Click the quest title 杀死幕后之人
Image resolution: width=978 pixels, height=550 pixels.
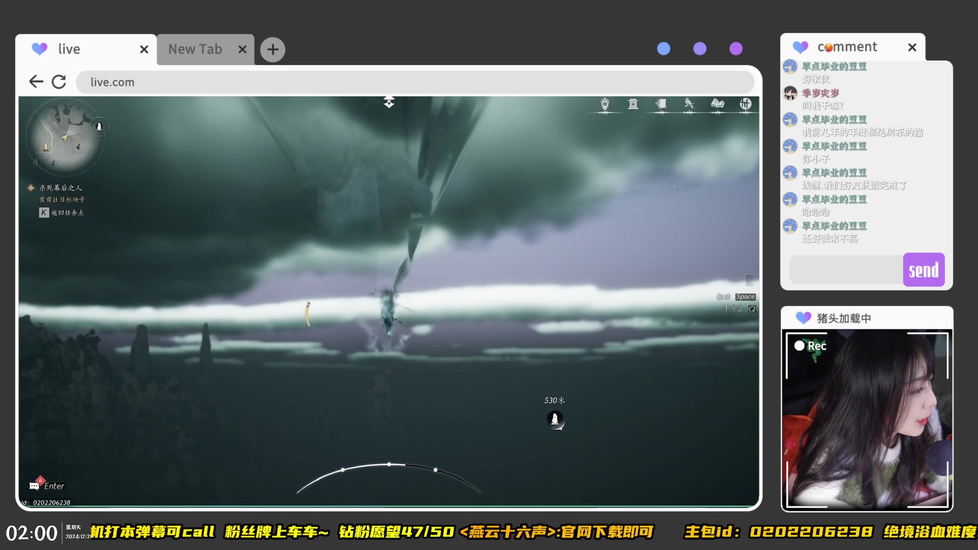coord(61,188)
